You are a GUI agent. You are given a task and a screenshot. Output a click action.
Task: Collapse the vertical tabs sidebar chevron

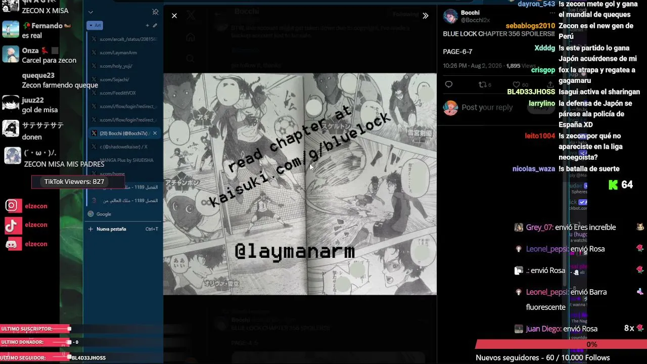[x=90, y=12]
